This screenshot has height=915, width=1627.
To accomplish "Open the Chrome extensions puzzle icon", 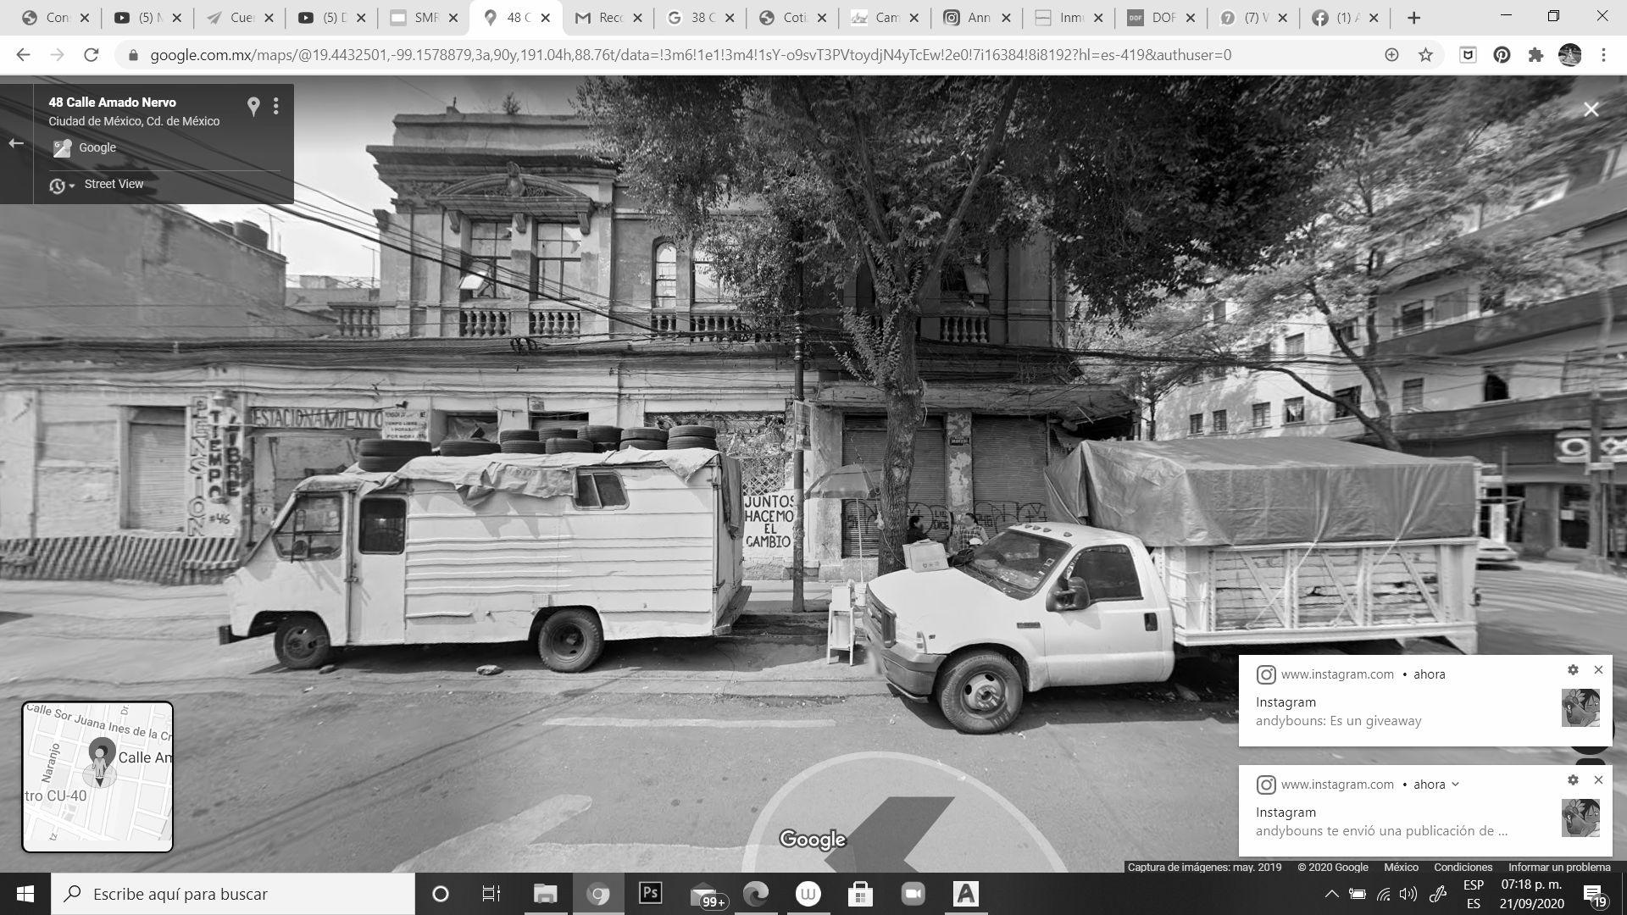I will pos(1535,55).
